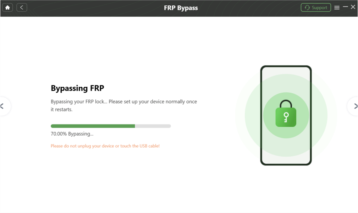
Task: Select the FRP Bypass title
Action: (x=181, y=7)
